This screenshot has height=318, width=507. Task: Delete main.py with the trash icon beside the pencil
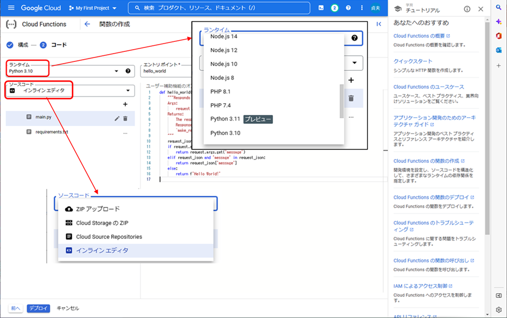(125, 118)
